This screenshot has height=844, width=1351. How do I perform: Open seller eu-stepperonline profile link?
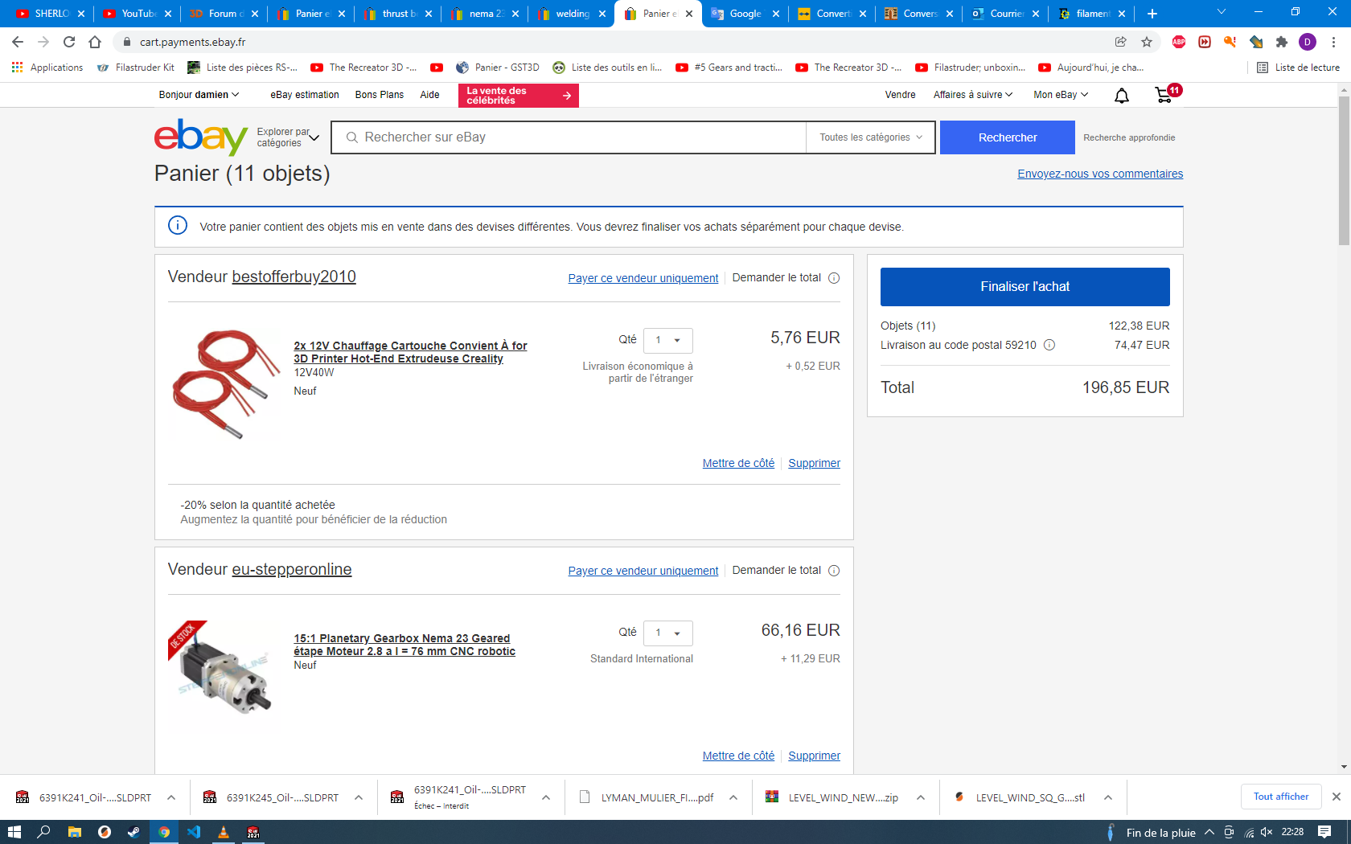pyautogui.click(x=292, y=569)
